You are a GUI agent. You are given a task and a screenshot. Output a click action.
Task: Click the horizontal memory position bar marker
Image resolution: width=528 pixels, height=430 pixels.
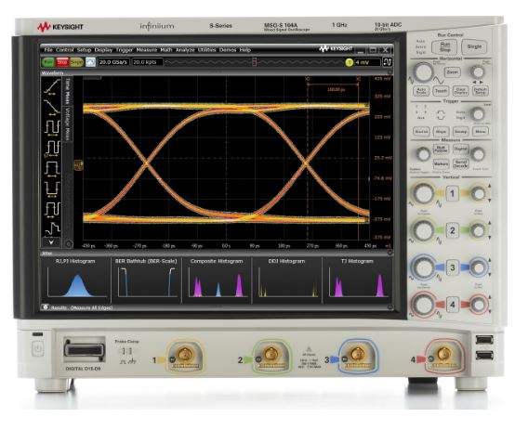click(x=255, y=62)
